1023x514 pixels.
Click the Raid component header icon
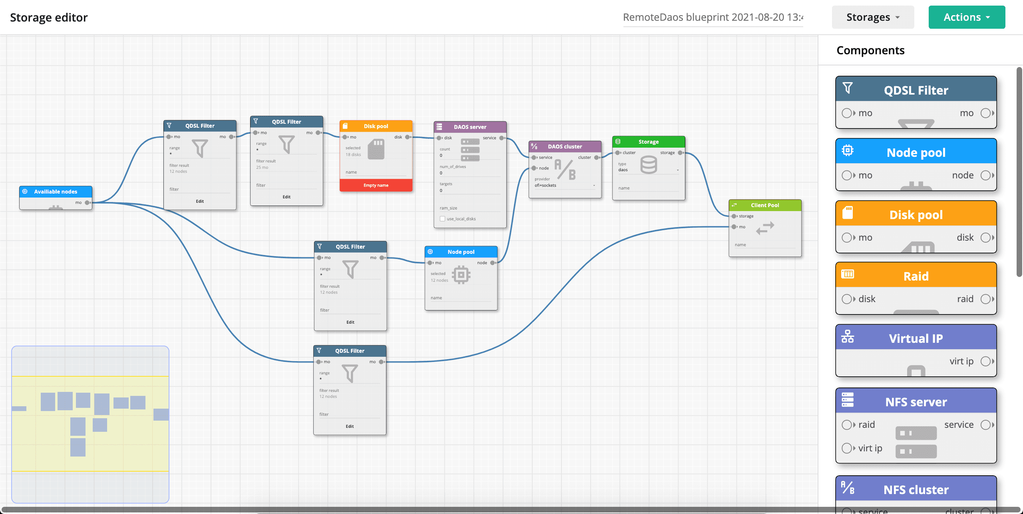tap(848, 274)
